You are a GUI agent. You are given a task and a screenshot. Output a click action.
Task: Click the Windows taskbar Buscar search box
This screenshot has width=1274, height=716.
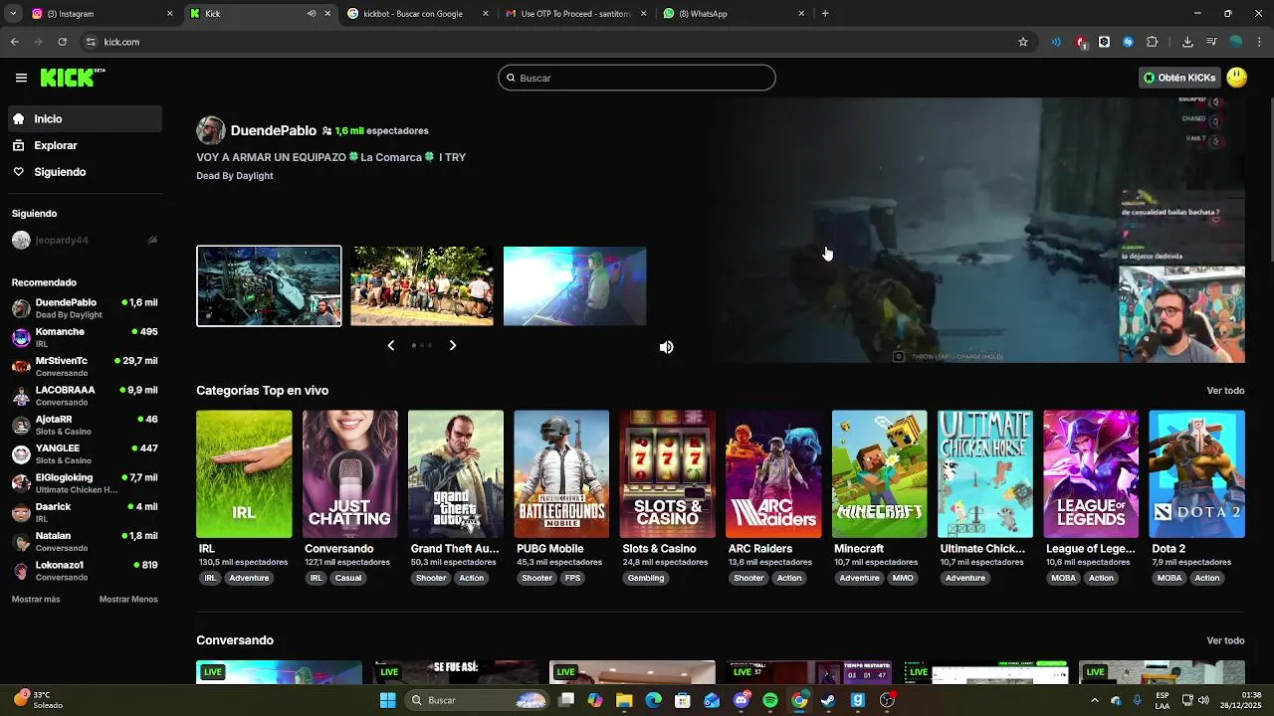coord(478,700)
